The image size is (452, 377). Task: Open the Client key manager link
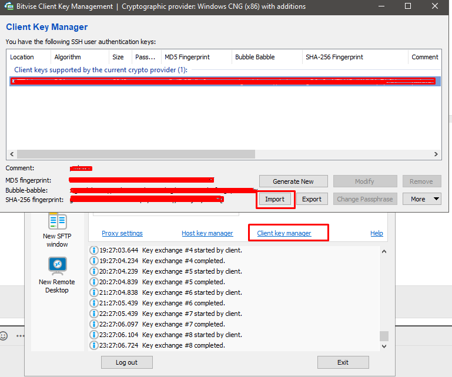pyautogui.click(x=284, y=233)
